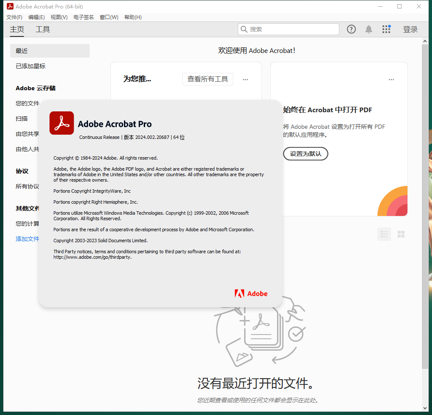The image size is (432, 415).
Task: Switch to the 工具 tab
Action: tap(42, 29)
